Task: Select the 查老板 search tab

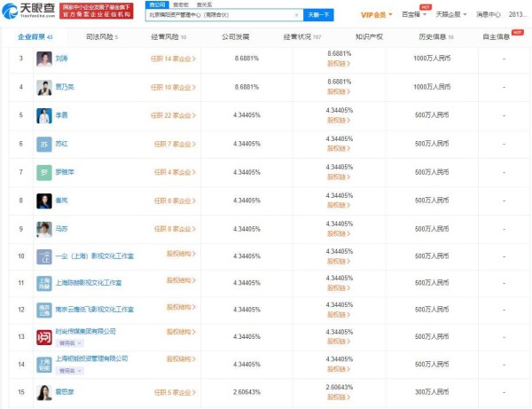Action: click(181, 4)
